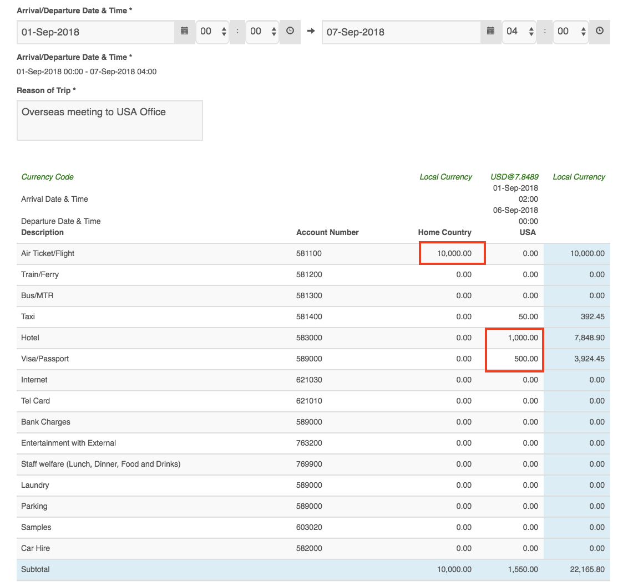Open the arrival date calendar picker

(185, 32)
